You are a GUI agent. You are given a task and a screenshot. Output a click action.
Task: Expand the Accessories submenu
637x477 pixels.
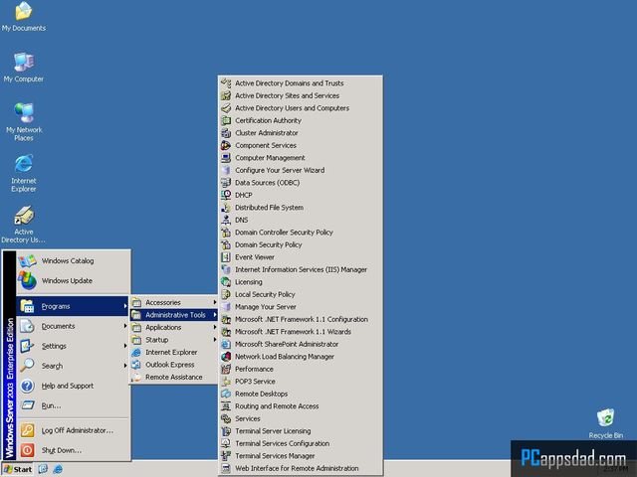[x=174, y=302]
